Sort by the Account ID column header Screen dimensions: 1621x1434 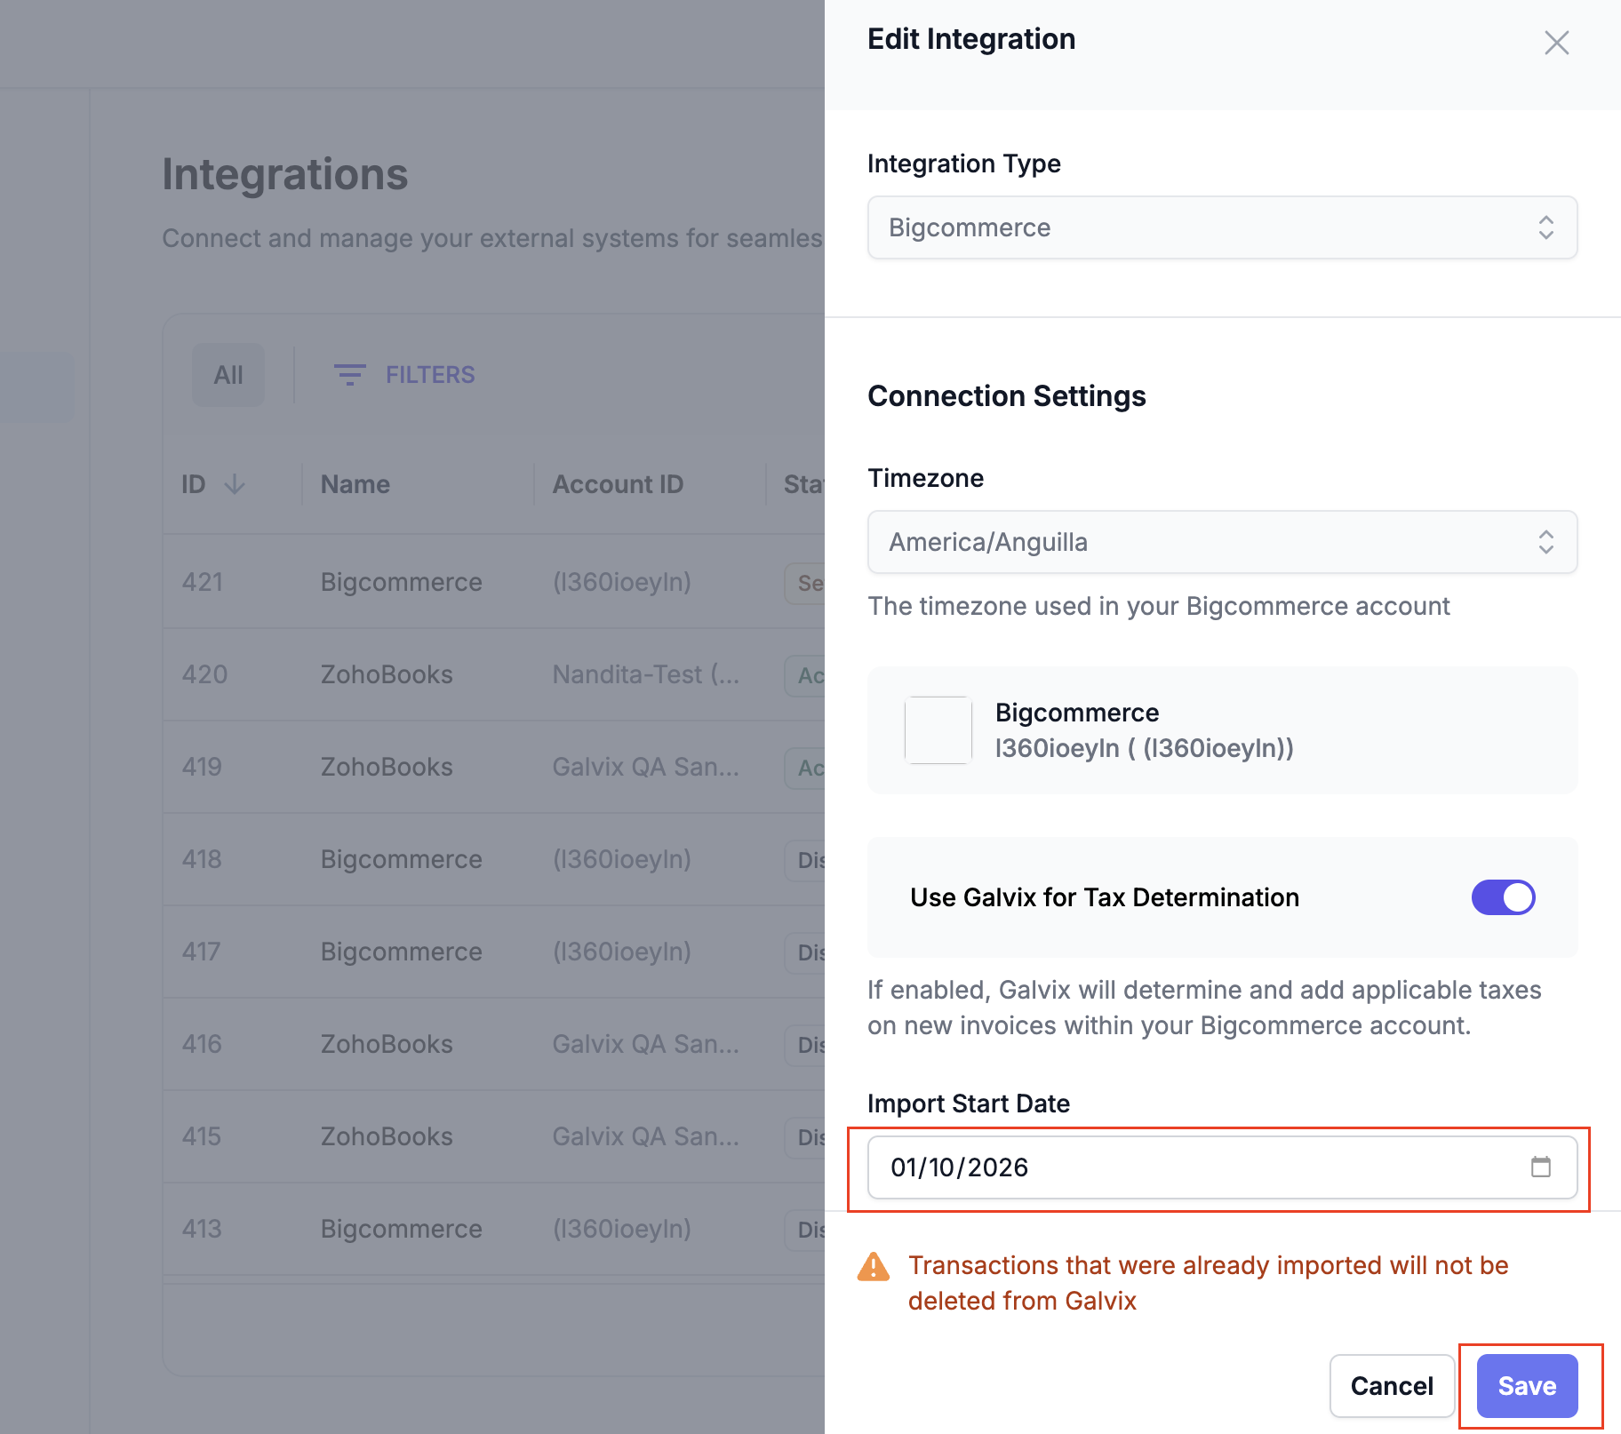click(x=619, y=484)
